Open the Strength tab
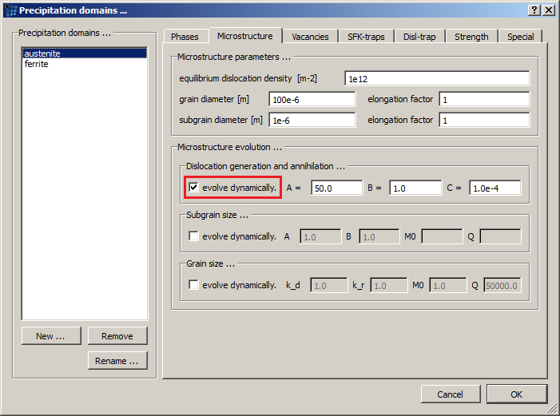 (x=471, y=37)
